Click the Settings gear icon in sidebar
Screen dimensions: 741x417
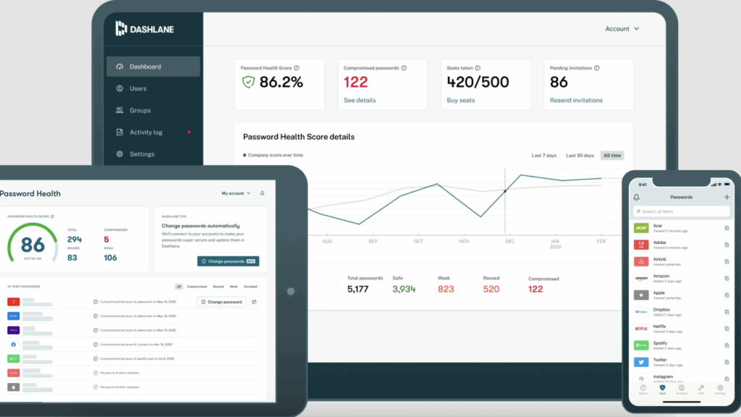(x=119, y=154)
